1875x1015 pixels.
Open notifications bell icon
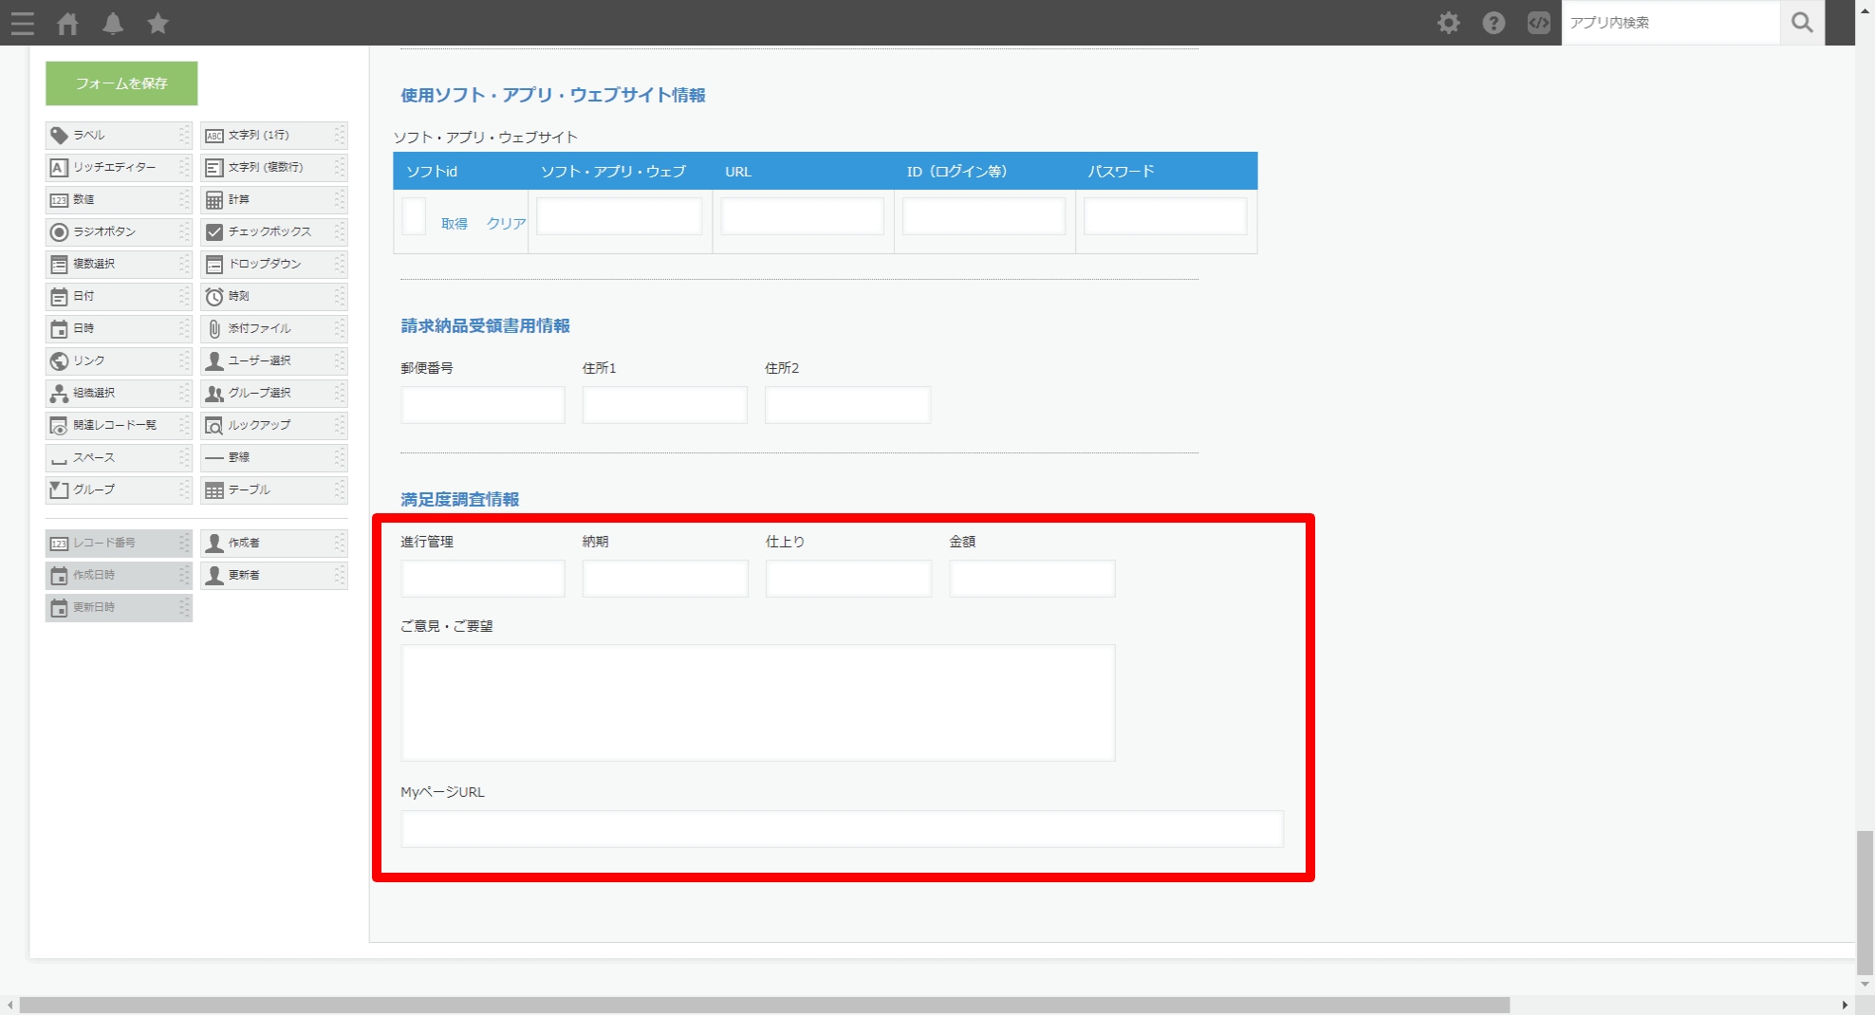[x=113, y=23]
